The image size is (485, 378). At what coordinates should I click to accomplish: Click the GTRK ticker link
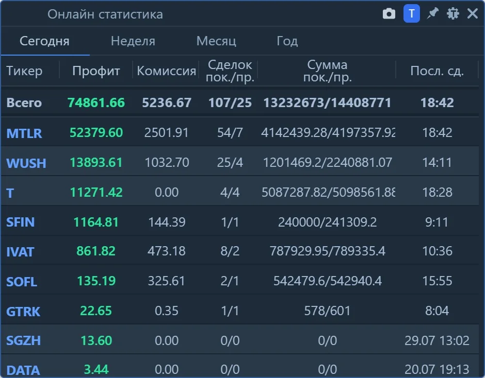pyautogui.click(x=23, y=311)
